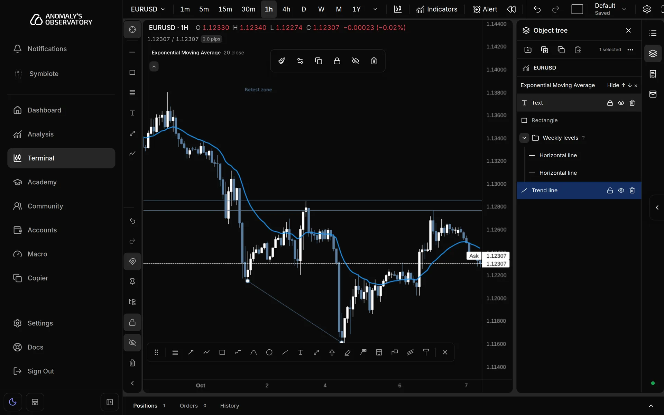Image resolution: width=664 pixels, height=415 pixels.
Task: Open the Default layout dropdown
Action: [610, 9]
